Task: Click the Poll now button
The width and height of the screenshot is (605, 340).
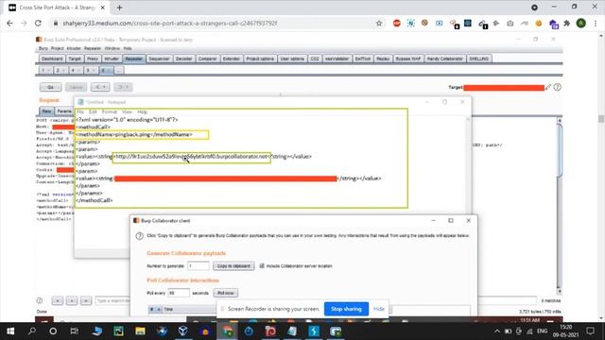Action: point(226,293)
